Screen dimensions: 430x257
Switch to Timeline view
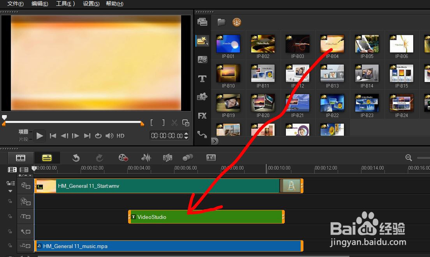(x=47, y=157)
